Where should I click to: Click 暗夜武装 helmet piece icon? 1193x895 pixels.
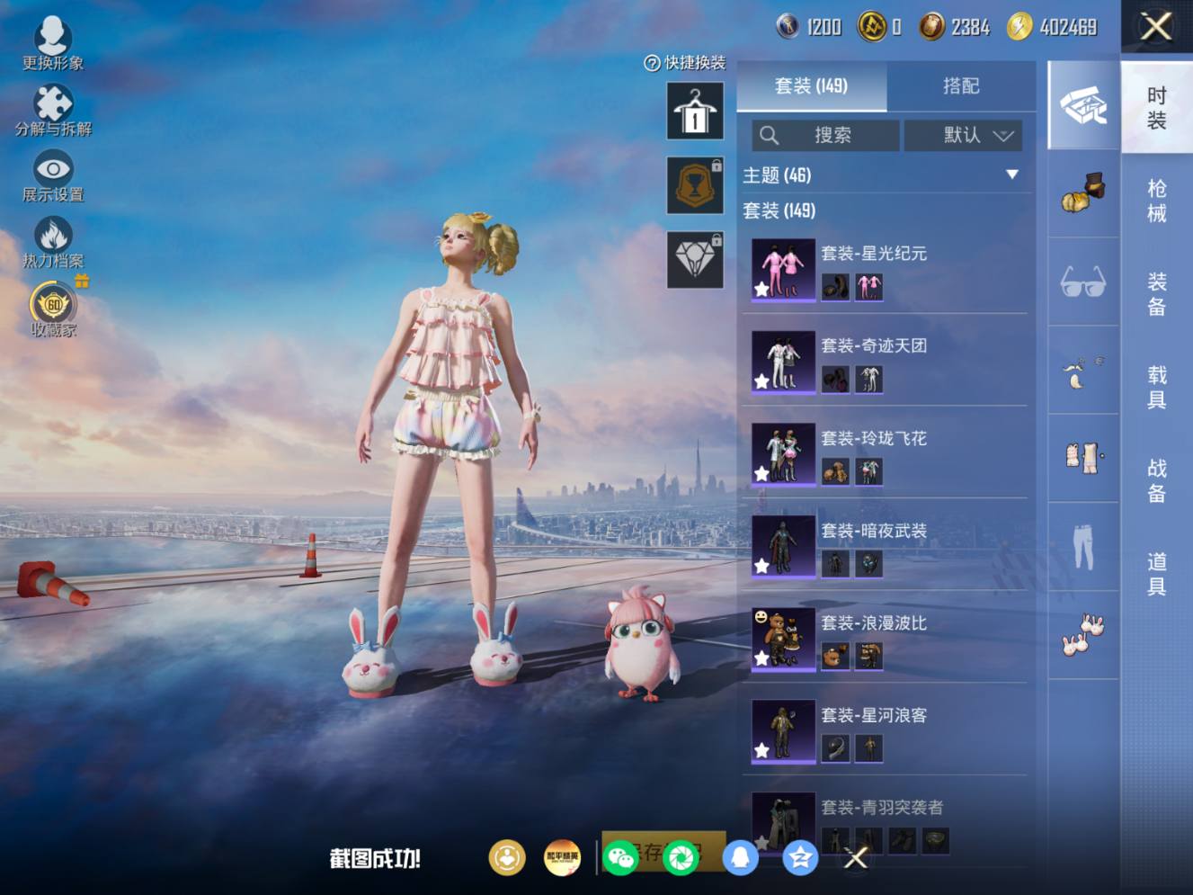tap(868, 564)
